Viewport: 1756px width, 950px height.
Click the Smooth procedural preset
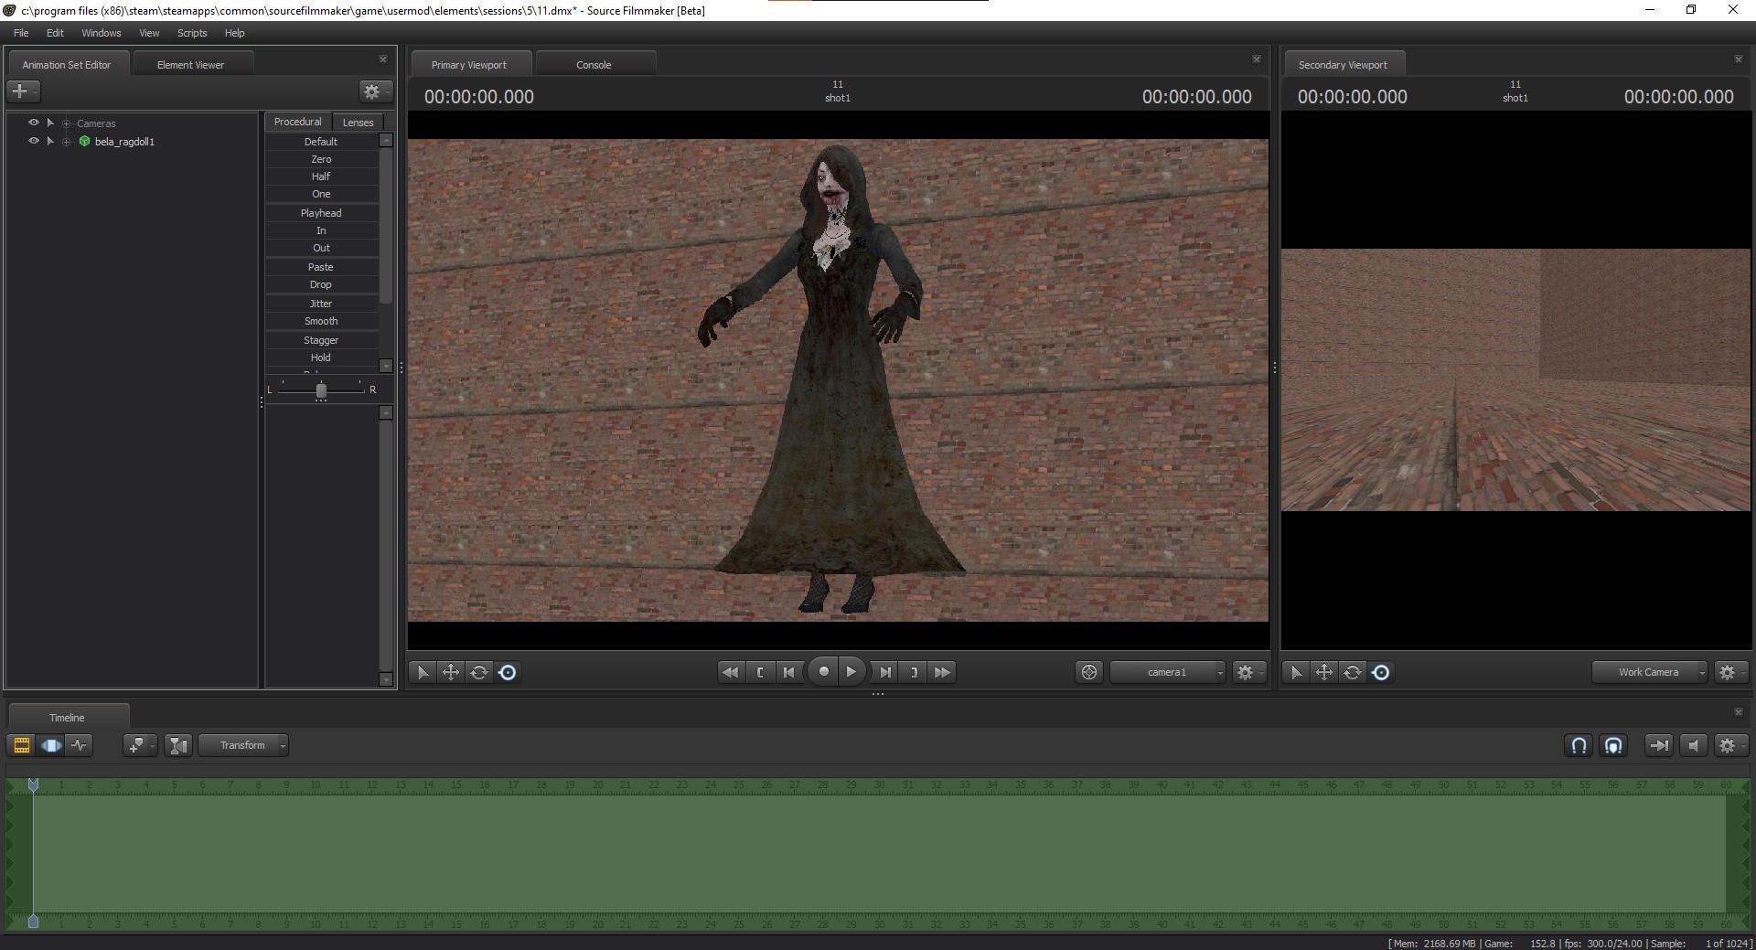[321, 321]
